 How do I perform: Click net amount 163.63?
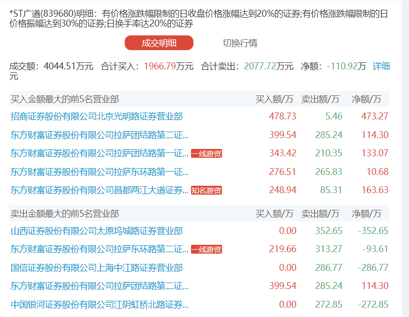click(375, 190)
